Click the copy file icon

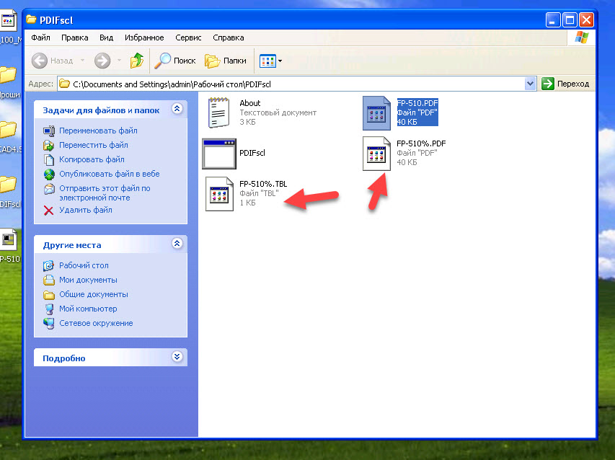(x=49, y=159)
